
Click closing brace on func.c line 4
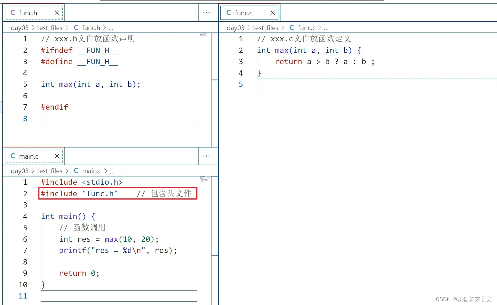(259, 73)
